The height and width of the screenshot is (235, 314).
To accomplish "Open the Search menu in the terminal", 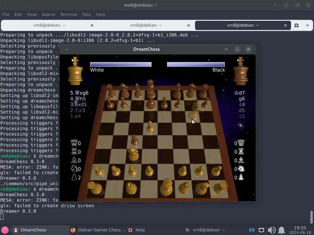I will [48, 14].
